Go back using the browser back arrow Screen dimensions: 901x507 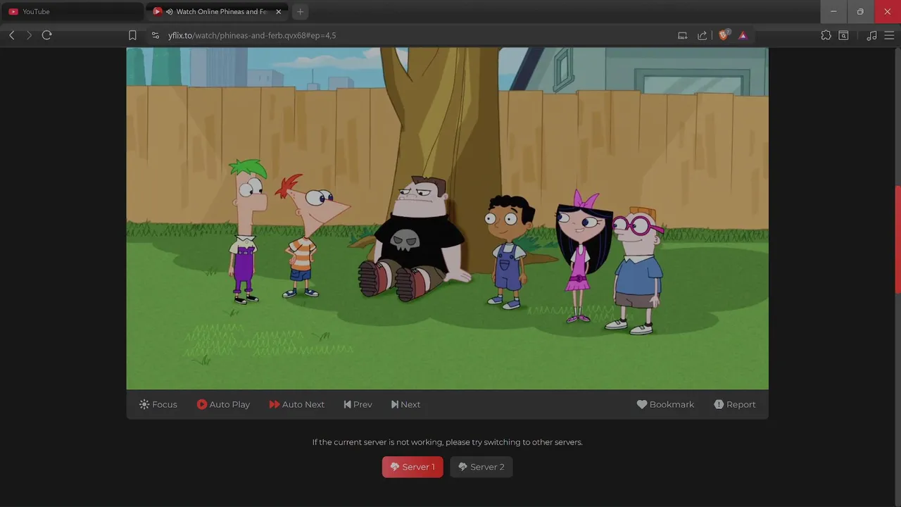[11, 35]
